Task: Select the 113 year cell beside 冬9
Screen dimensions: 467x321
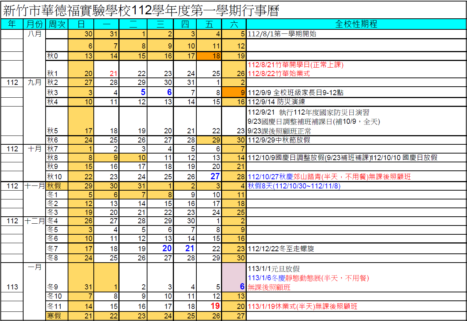Action: tap(12, 287)
